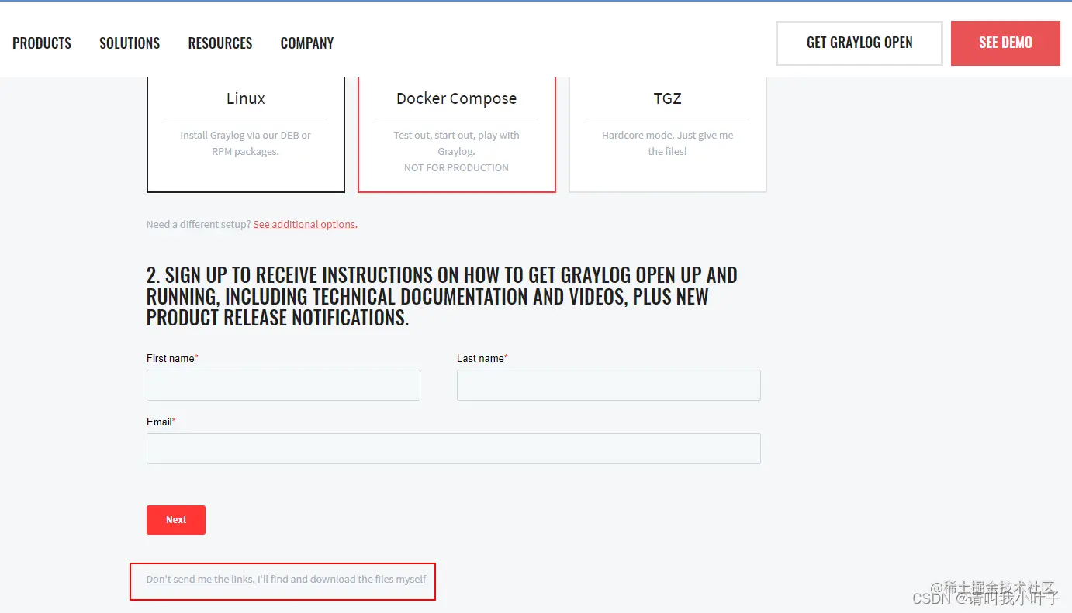Click the 'NOT FOR PRODUCTION' note

click(456, 167)
